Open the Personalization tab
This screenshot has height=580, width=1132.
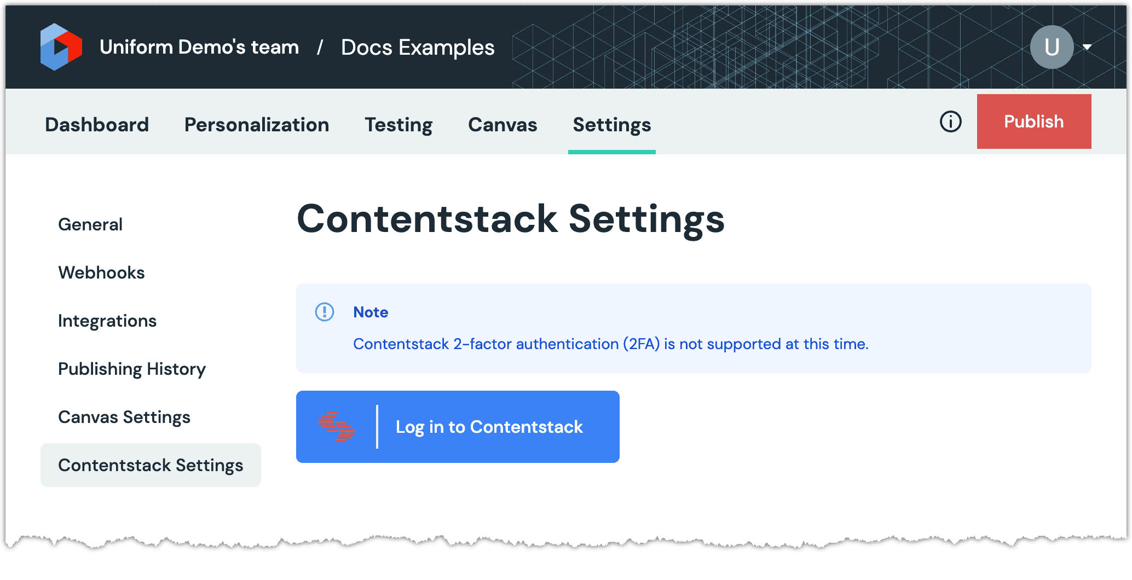(x=257, y=125)
